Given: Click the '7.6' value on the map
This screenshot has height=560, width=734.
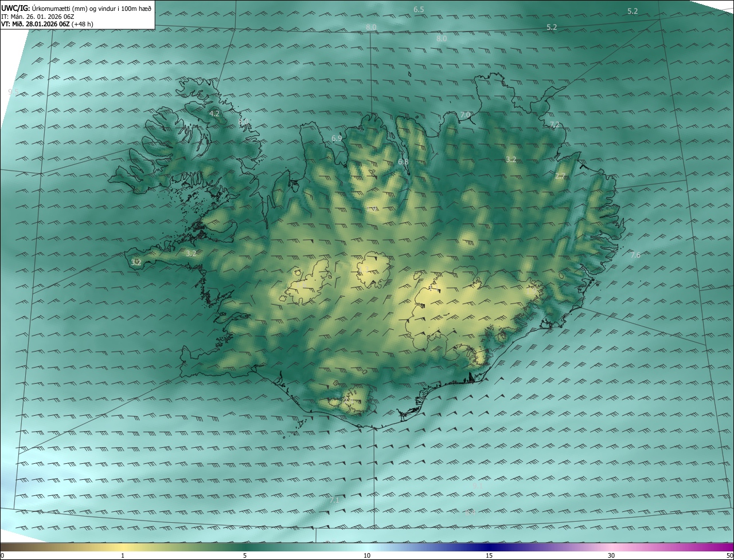Looking at the screenshot, I should pyautogui.click(x=635, y=255).
